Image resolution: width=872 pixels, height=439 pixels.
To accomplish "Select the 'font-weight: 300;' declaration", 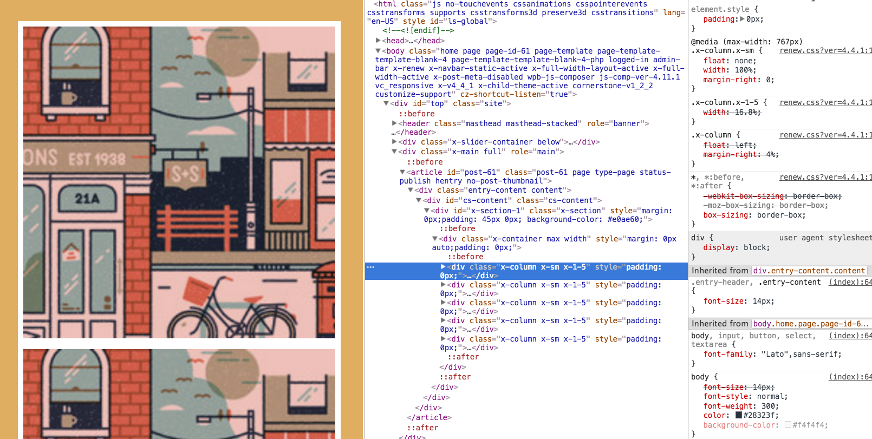I will coord(741,406).
